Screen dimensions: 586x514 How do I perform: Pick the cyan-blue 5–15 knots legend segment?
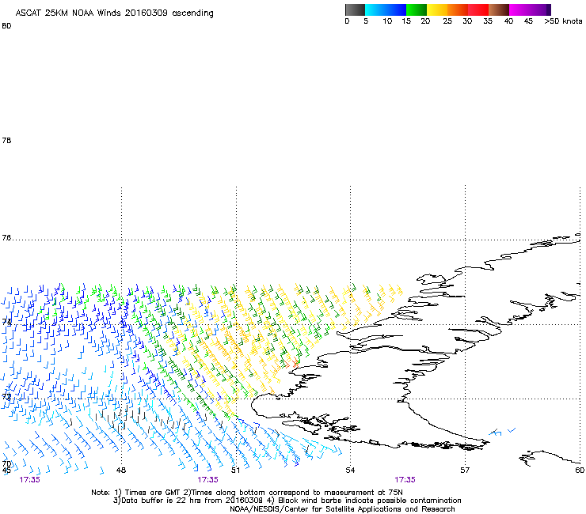click(386, 9)
